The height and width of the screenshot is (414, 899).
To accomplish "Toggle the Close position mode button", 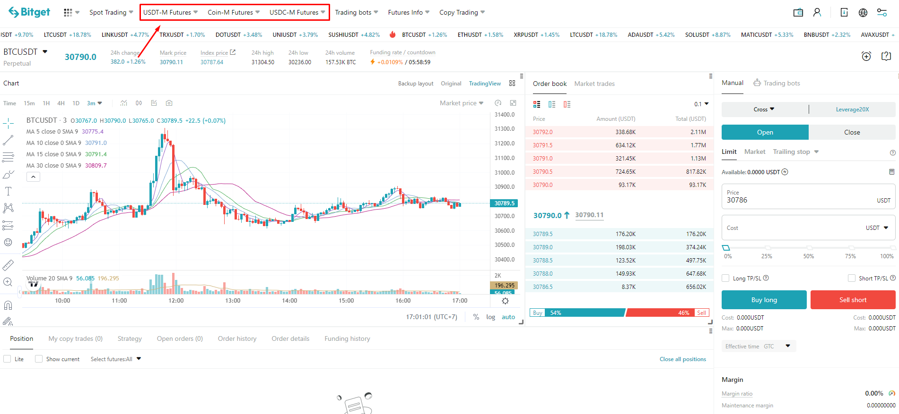I will [852, 132].
